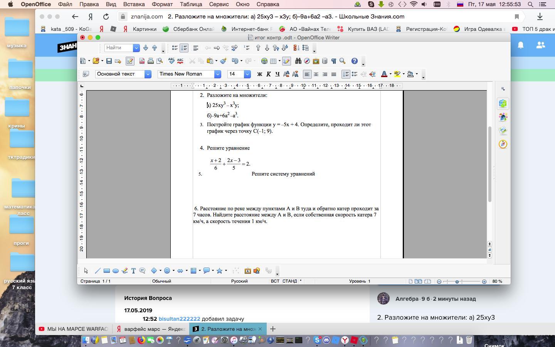The width and height of the screenshot is (555, 347).
Task: Click the Print file icon
Action: [151, 61]
